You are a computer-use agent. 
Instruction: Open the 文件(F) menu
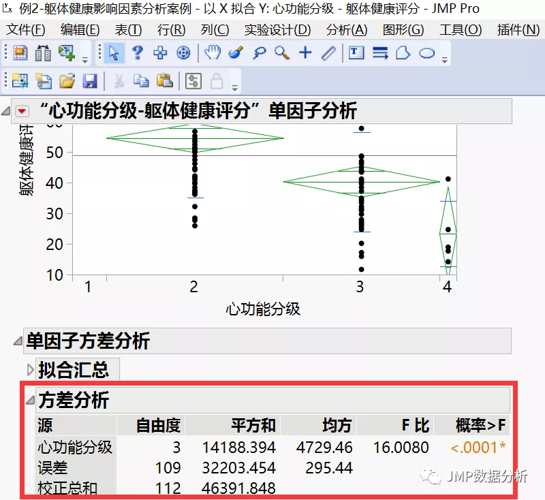tap(26, 30)
